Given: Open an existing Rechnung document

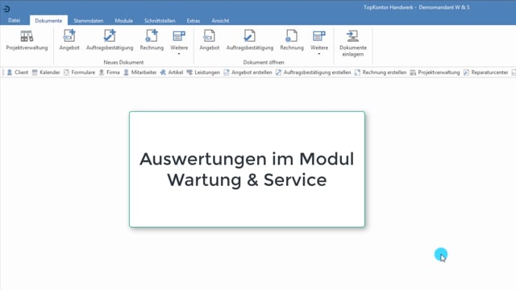Looking at the screenshot, I should [292, 40].
